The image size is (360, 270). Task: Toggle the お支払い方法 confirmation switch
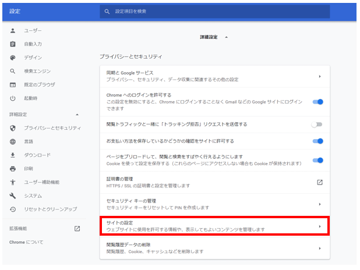coord(317,141)
